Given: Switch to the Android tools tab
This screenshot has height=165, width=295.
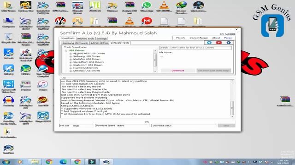Looking at the screenshot, I should tap(86, 38).
